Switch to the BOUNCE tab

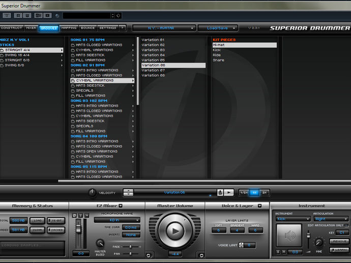click(87, 28)
